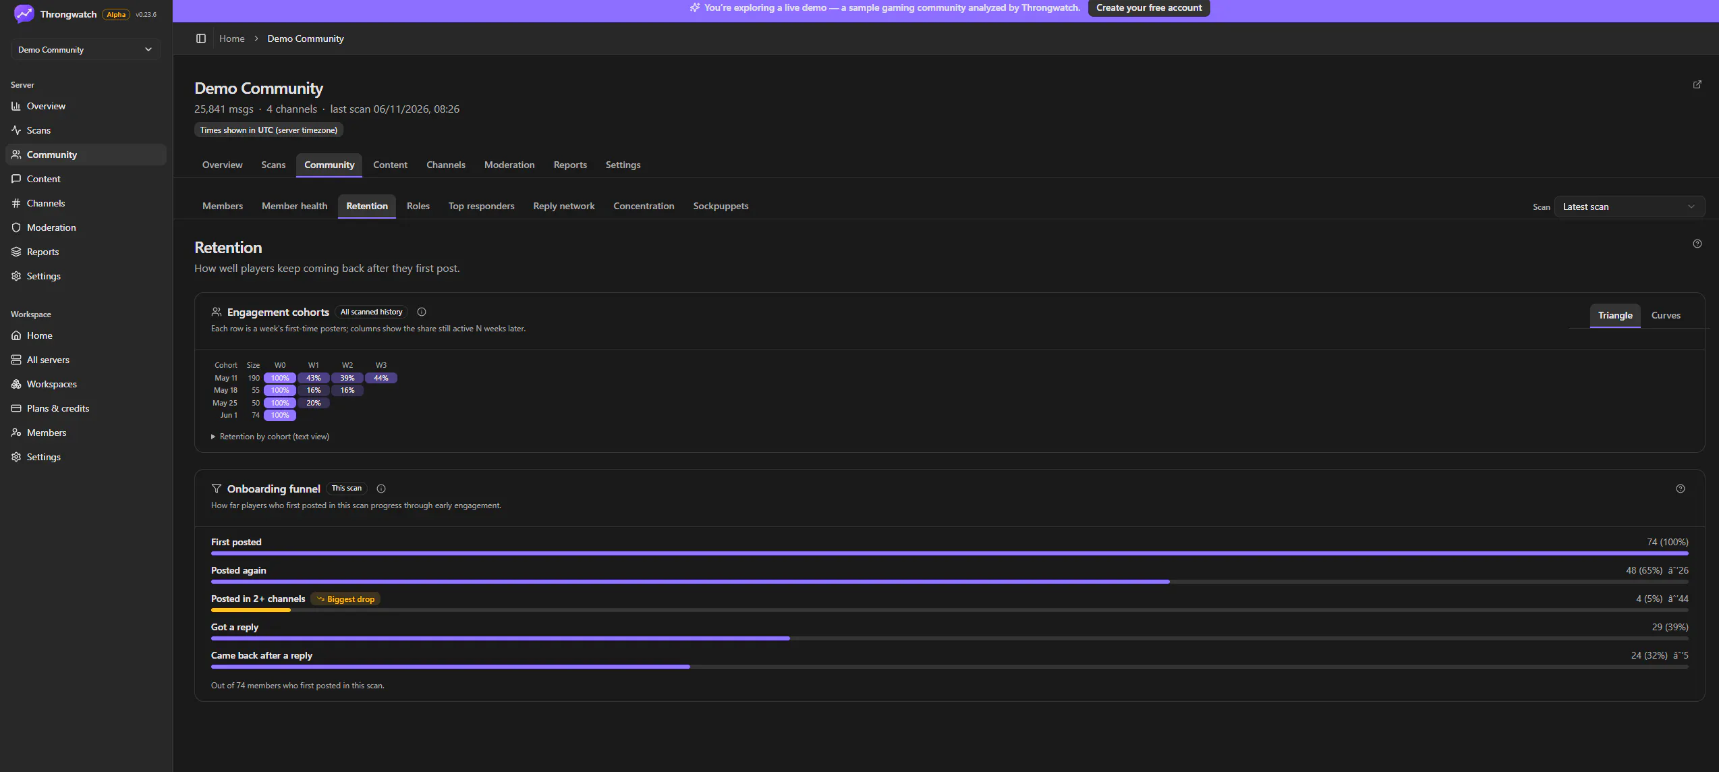Open Moderation in the Server sidebar

(x=86, y=227)
